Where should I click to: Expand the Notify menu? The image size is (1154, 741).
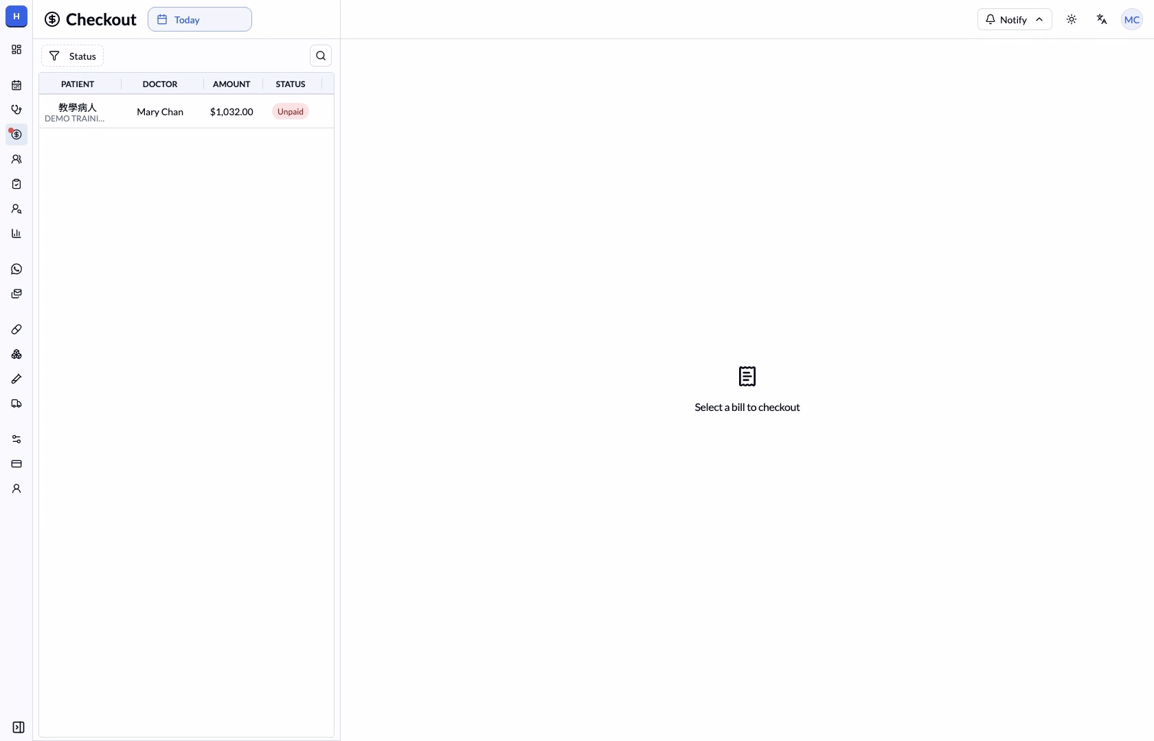[1015, 19]
